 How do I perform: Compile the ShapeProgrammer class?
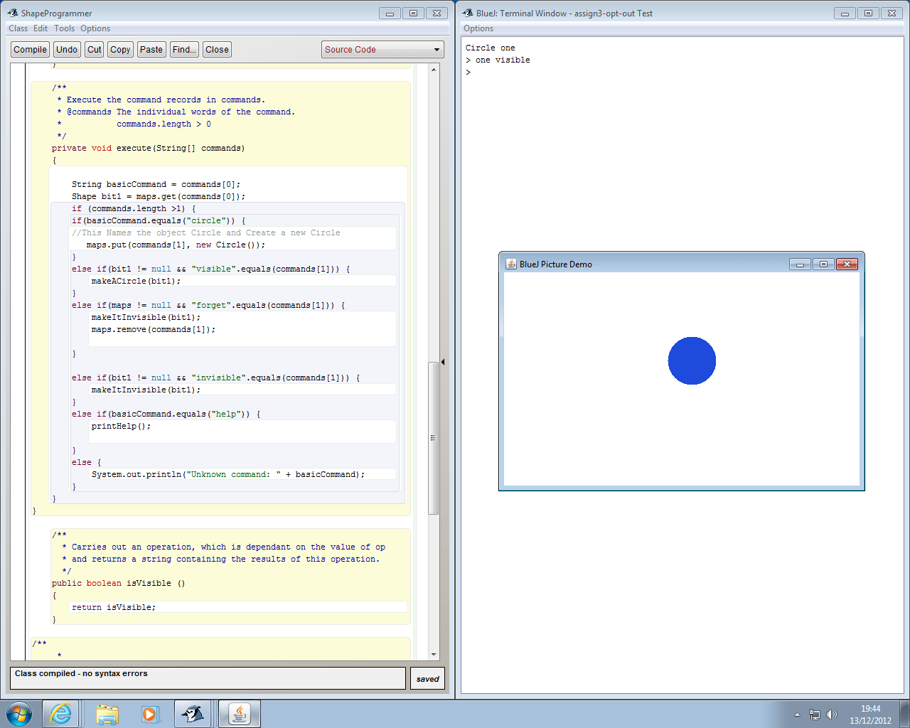30,49
